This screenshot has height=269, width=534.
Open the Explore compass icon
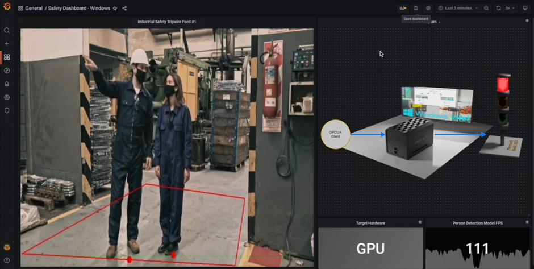[x=7, y=71]
